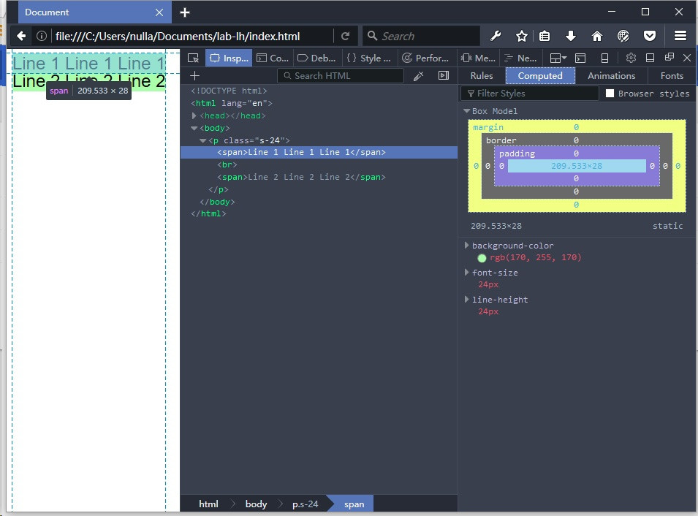
Task: Open the devtools settings gear
Action: pyautogui.click(x=631, y=58)
